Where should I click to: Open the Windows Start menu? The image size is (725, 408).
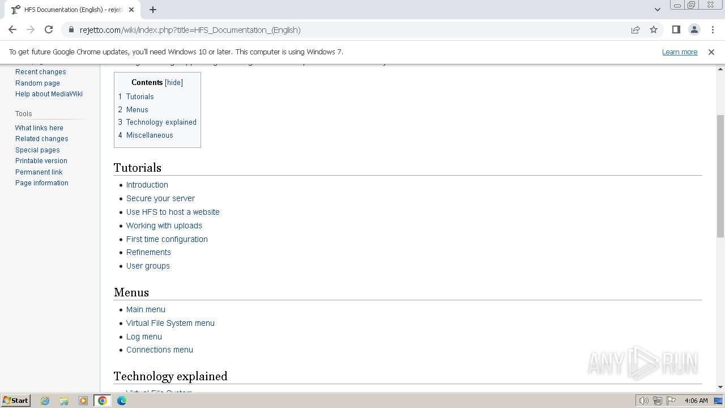point(15,400)
